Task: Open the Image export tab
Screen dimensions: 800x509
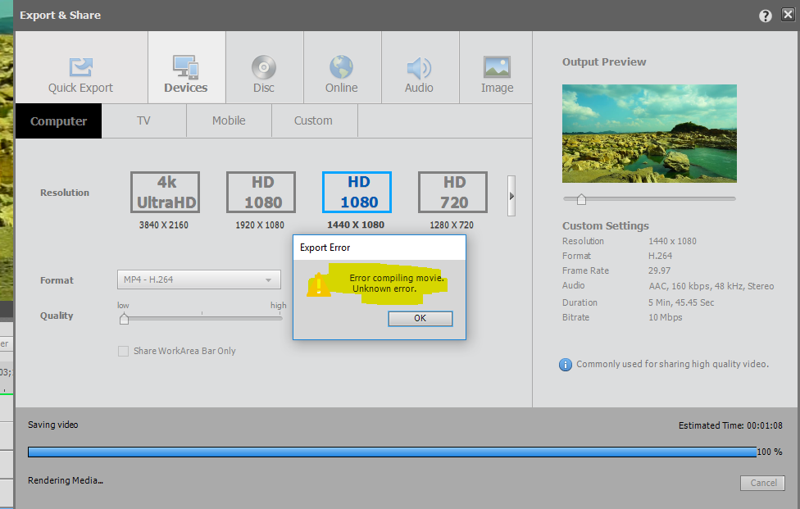Action: 496,67
